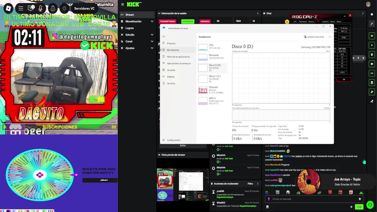Click the Enviar un mensaje chat field
The height and width of the screenshot is (212, 377).
point(314,199)
